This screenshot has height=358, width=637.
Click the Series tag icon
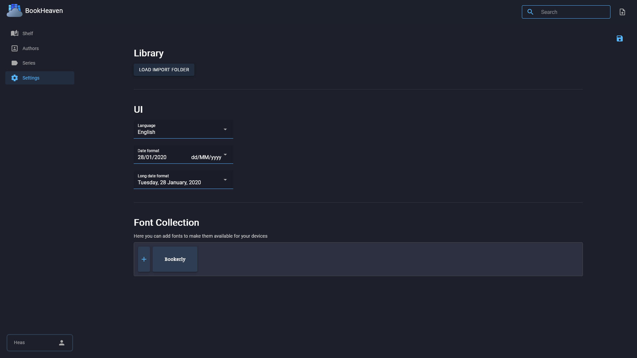(x=15, y=63)
